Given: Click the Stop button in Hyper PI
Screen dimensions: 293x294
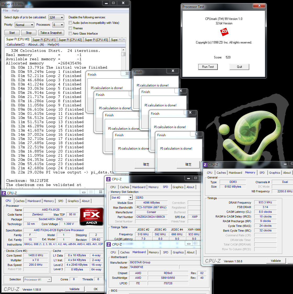Looking at the screenshot, I should [29, 33].
